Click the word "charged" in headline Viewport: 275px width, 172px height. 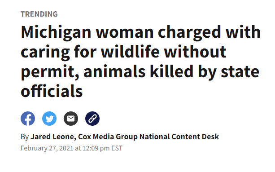click(189, 32)
